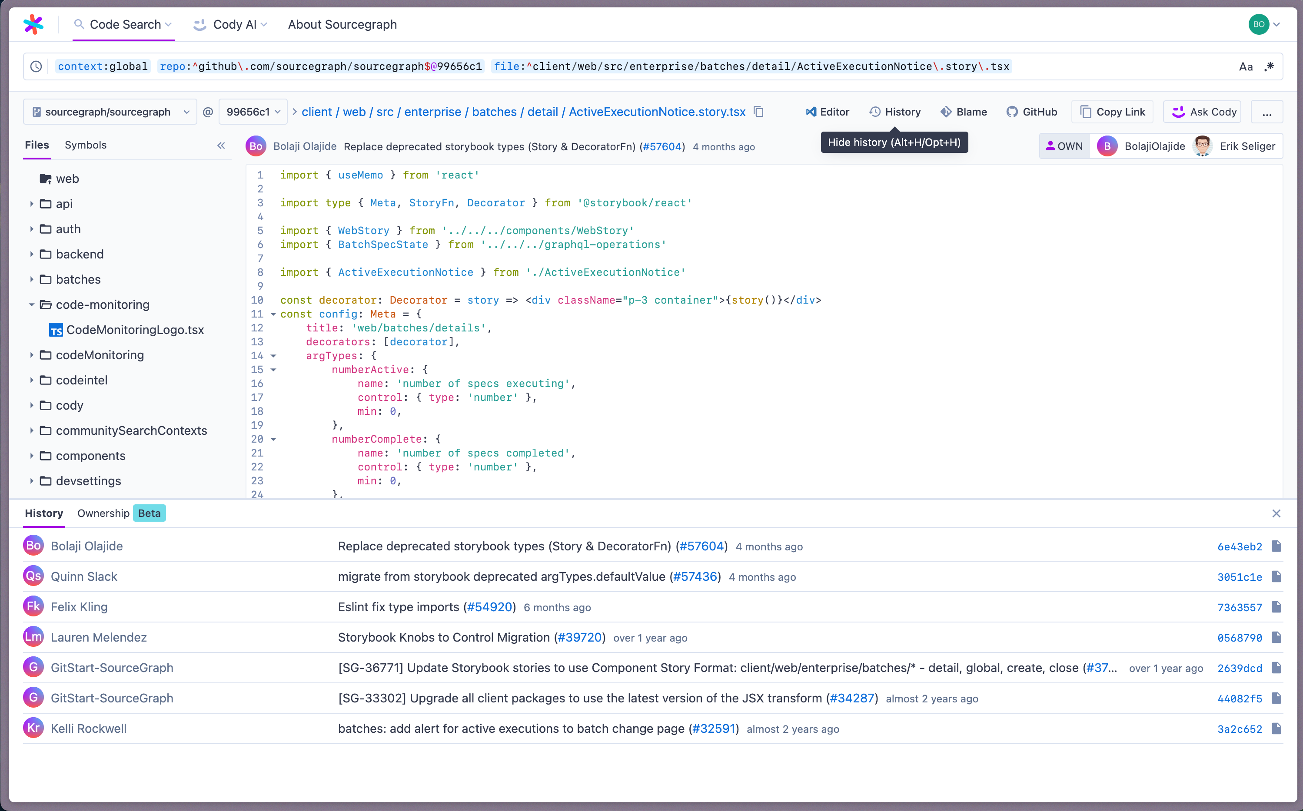Screen dimensions: 1303x811
Task: Open sourcegraph/sourcegraph repository dropdown
Action: pyautogui.click(x=110, y=112)
